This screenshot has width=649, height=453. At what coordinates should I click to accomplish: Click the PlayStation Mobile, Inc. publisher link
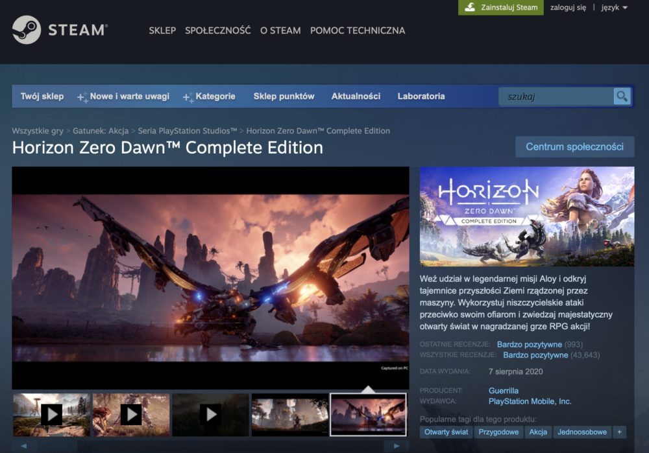530,401
